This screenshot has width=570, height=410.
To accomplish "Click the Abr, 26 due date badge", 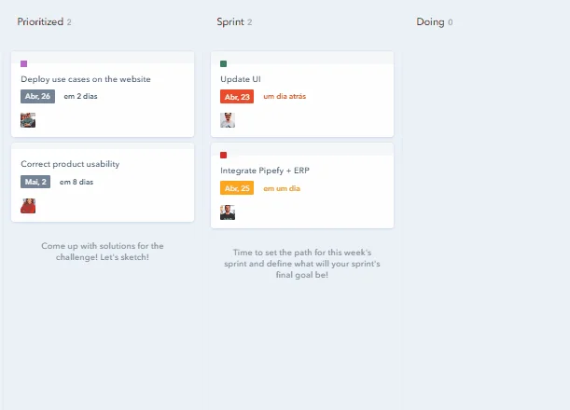I will coord(38,96).
